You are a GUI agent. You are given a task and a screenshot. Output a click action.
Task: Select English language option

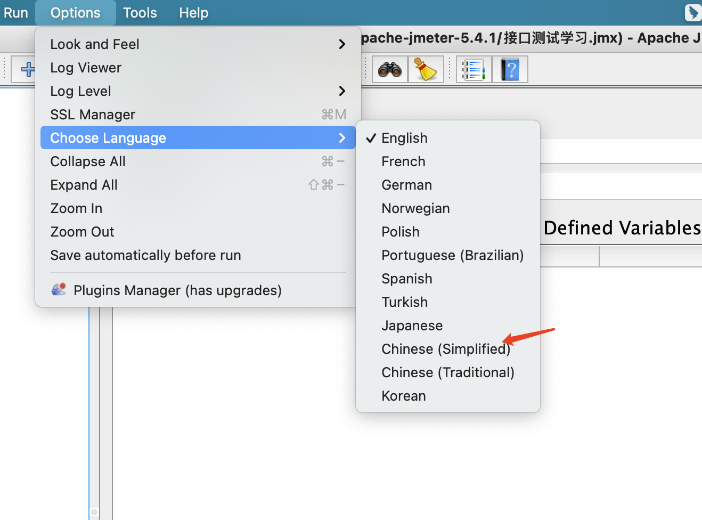(x=448, y=138)
